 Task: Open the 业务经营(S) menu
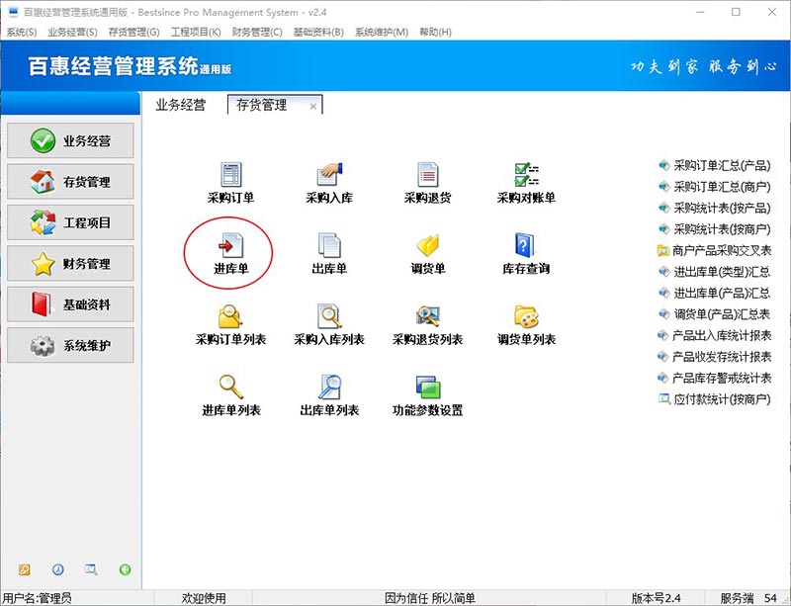click(72, 32)
